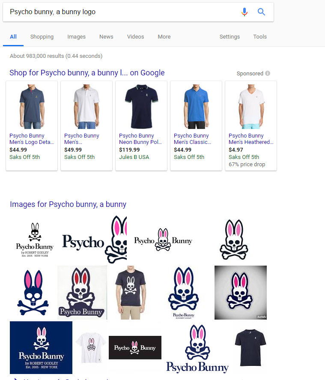Click the bright blue polo product image
Viewport: 325px width, 380px height.
196,106
